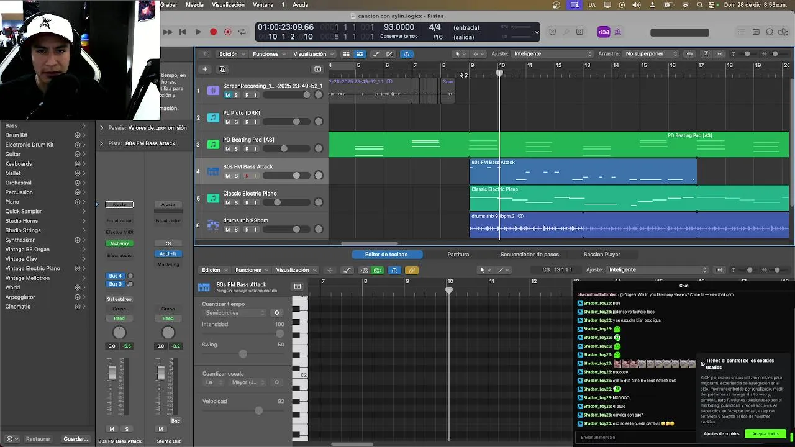The image size is (795, 447).
Task: Open the Edición menu in Tracks area
Action: [x=231, y=54]
